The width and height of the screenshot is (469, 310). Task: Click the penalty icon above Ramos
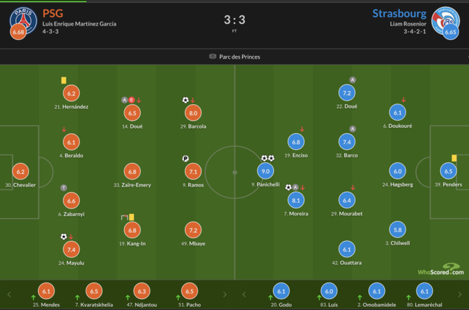pyautogui.click(x=186, y=159)
